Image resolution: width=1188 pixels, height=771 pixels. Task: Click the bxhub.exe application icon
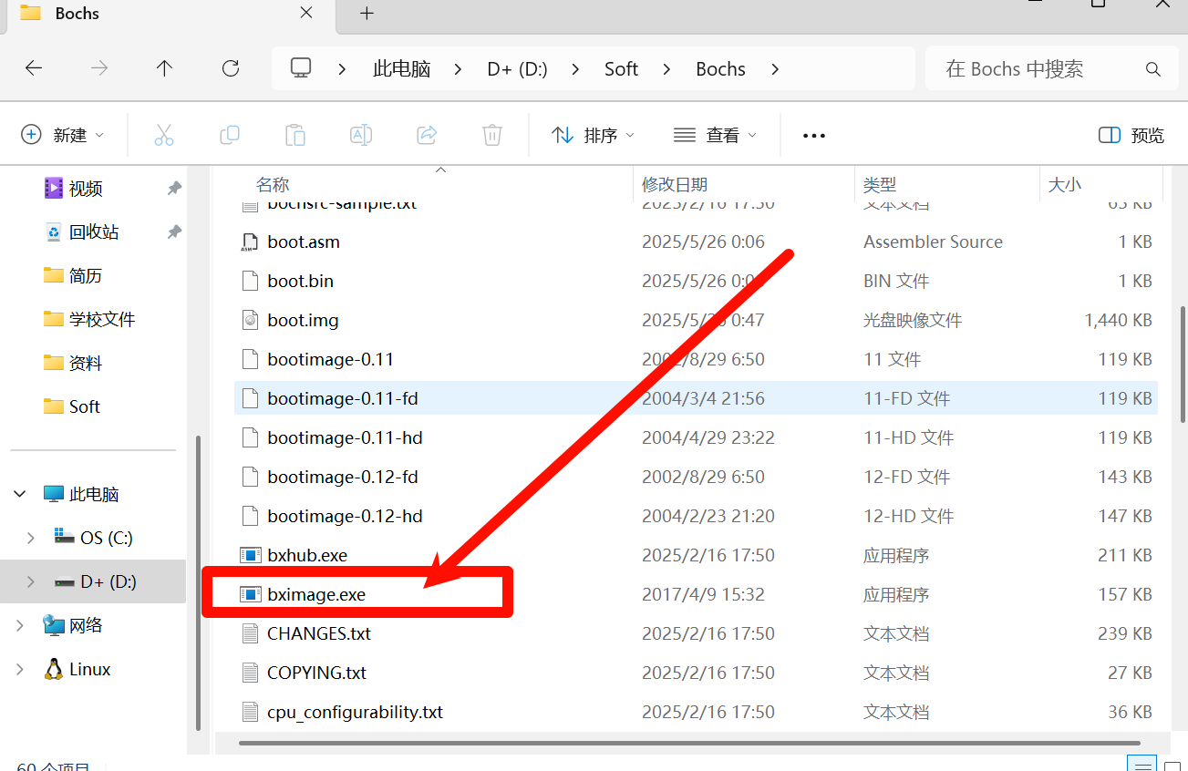(250, 555)
